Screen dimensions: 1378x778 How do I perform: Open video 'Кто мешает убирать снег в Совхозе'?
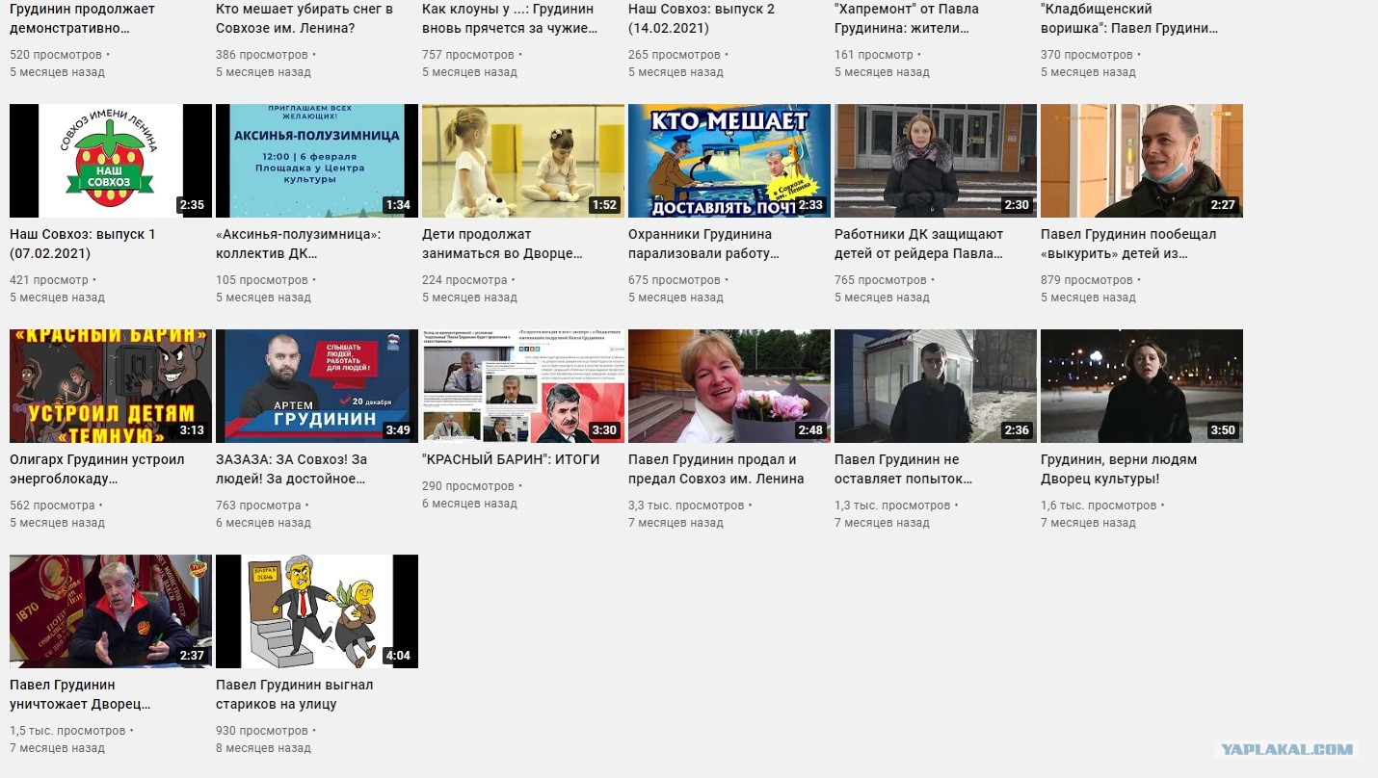coord(305,18)
